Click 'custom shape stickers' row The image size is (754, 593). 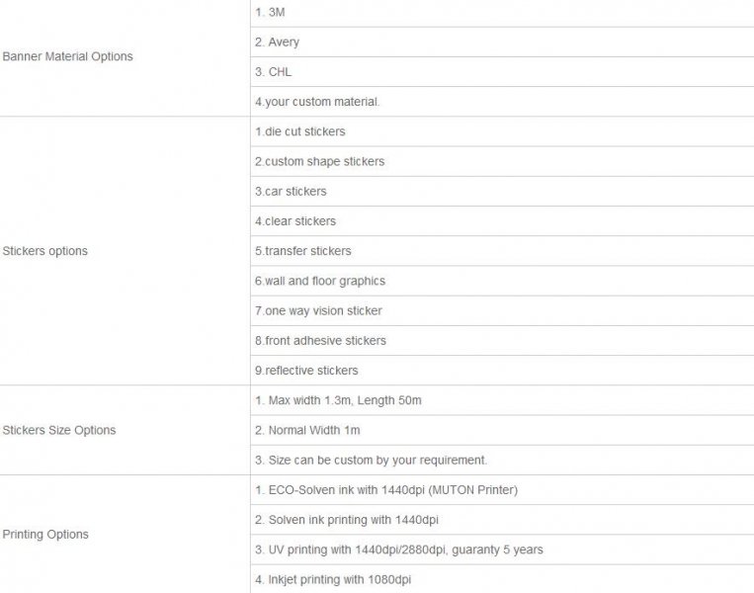point(502,162)
